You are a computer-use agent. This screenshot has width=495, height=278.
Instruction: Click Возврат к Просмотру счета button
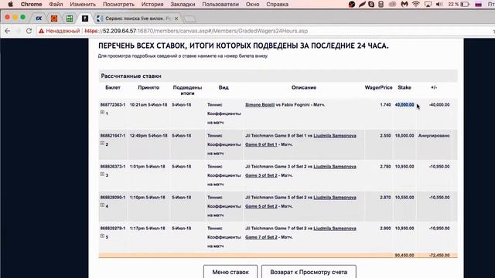(x=309, y=272)
